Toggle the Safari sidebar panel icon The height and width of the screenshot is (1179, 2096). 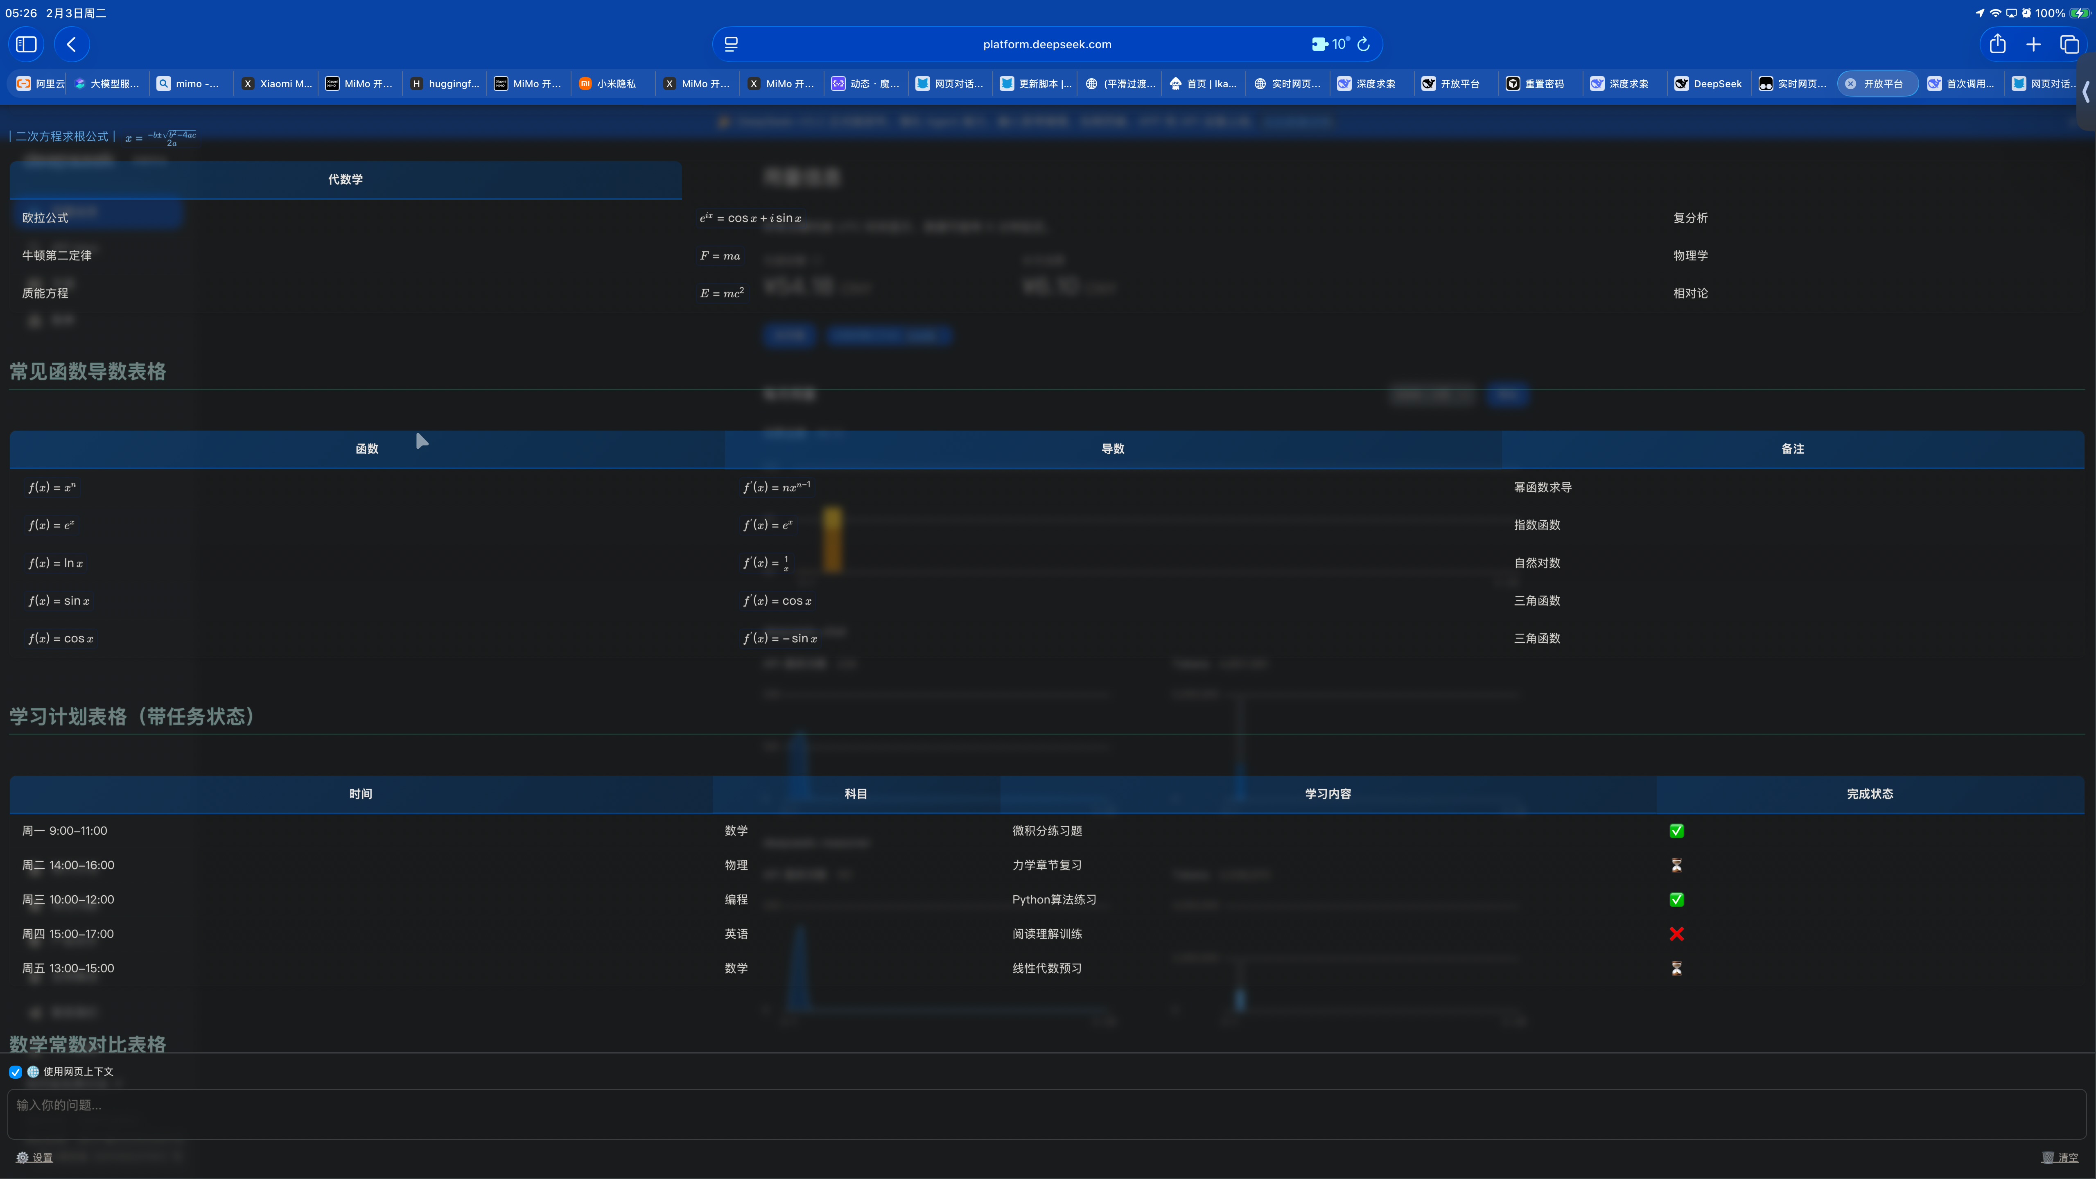[26, 44]
